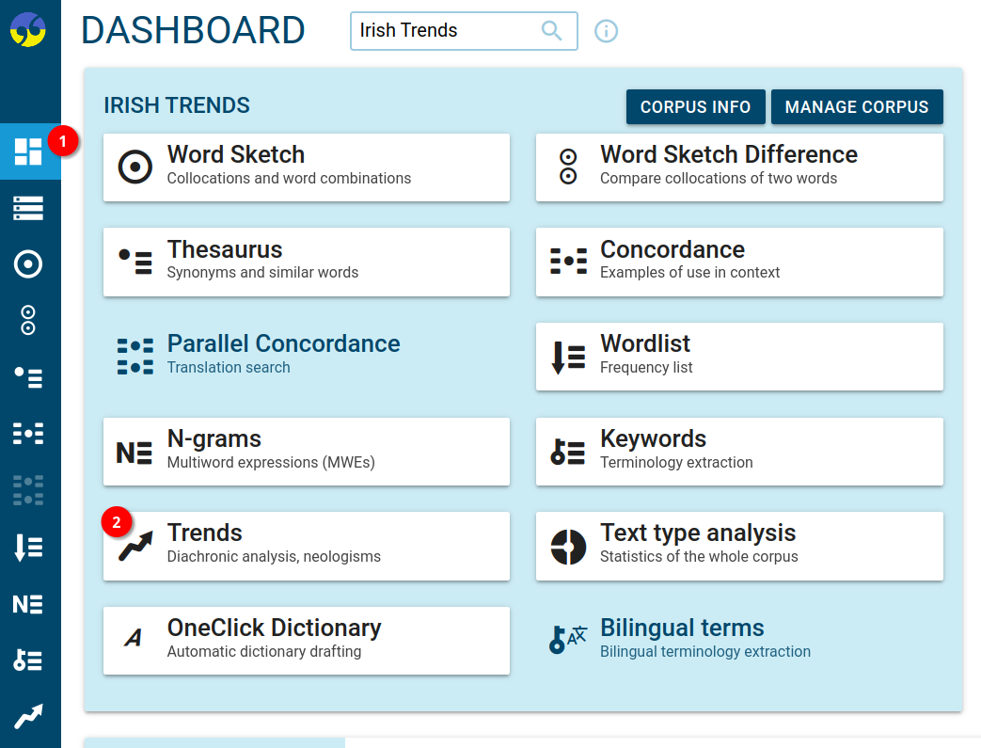Open the Trends diachronic analysis card
Viewport: 981px width, 748px height.
click(x=306, y=545)
